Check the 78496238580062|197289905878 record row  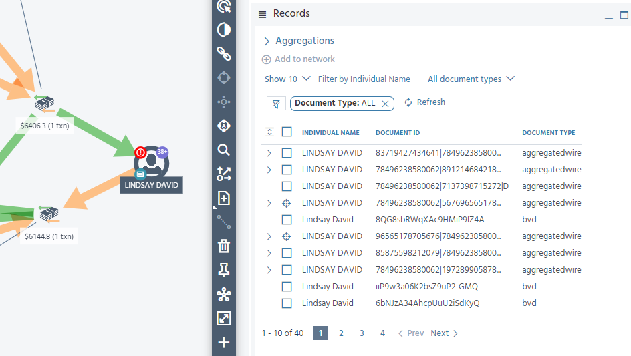[x=287, y=270]
